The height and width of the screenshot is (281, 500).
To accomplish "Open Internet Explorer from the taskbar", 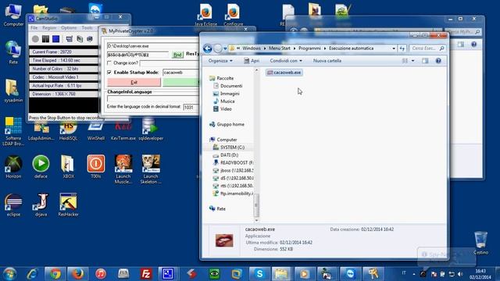I will (x=33, y=274).
